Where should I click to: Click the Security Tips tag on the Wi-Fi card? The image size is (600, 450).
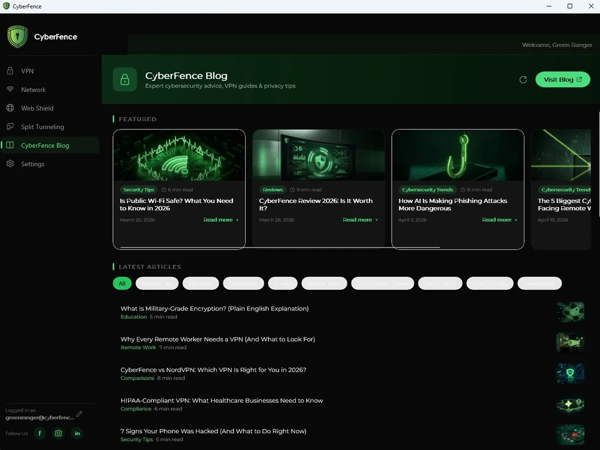(x=138, y=189)
